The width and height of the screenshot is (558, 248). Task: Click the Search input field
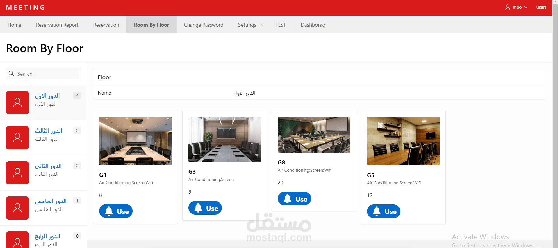[44, 74]
